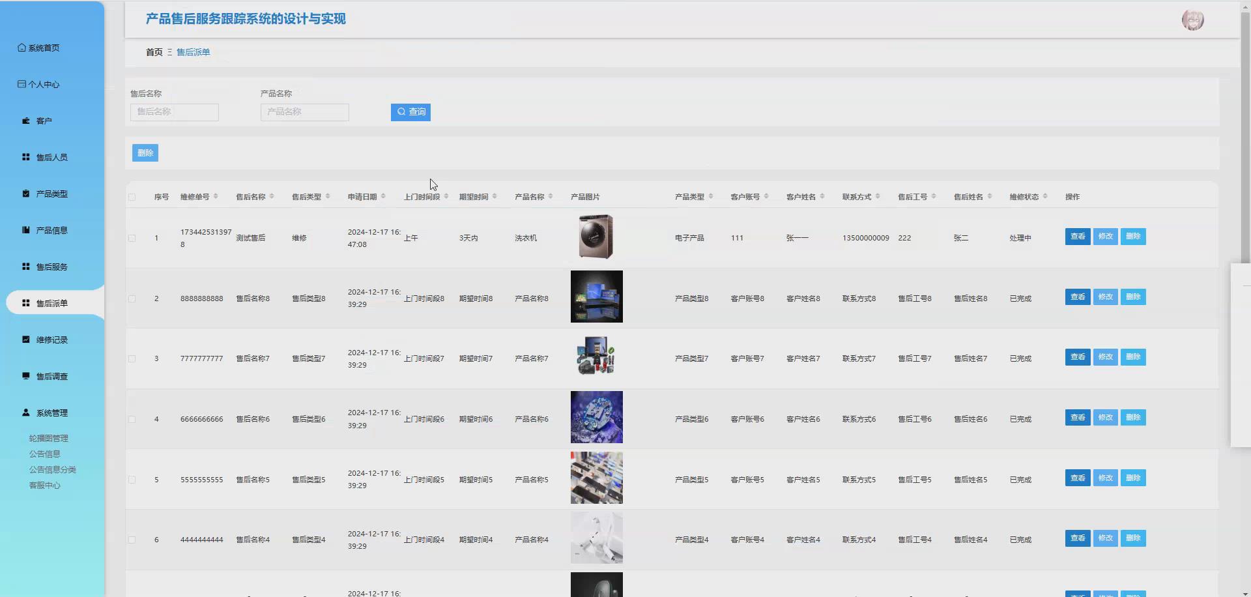
Task: Sort by 售后名称 column arrows
Action: point(272,196)
